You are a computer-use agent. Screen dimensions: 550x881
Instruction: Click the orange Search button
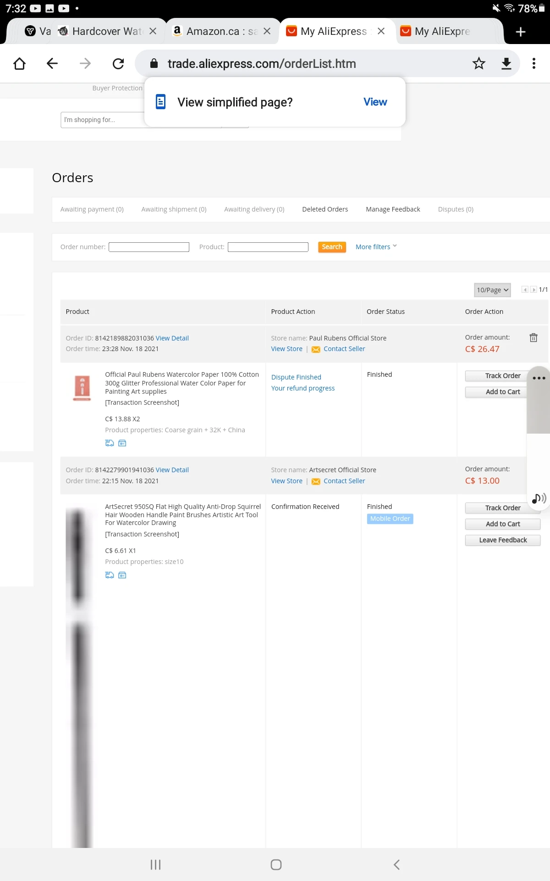[x=332, y=247]
